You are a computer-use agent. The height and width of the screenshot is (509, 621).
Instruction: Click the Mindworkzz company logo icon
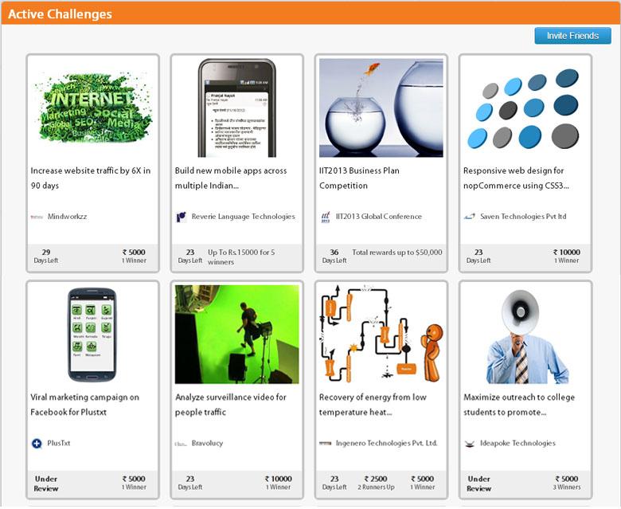click(x=37, y=217)
